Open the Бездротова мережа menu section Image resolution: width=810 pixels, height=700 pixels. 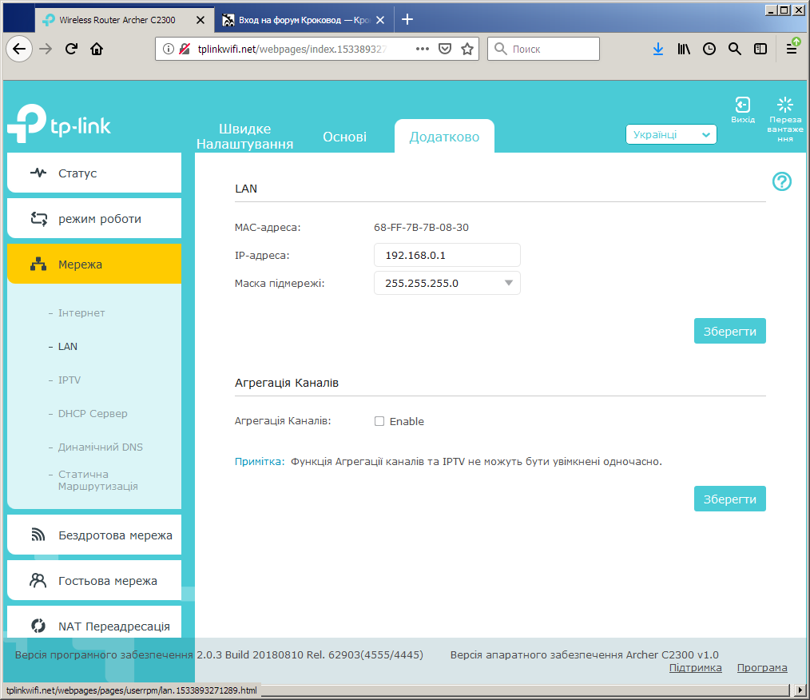94,535
